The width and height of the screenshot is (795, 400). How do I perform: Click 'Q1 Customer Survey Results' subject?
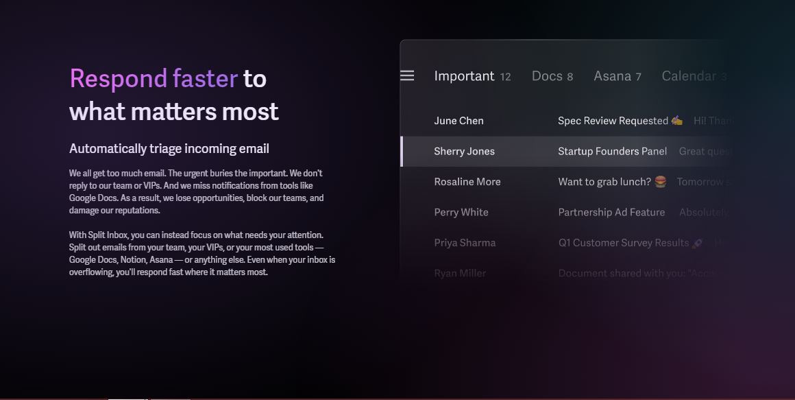pyautogui.click(x=624, y=243)
